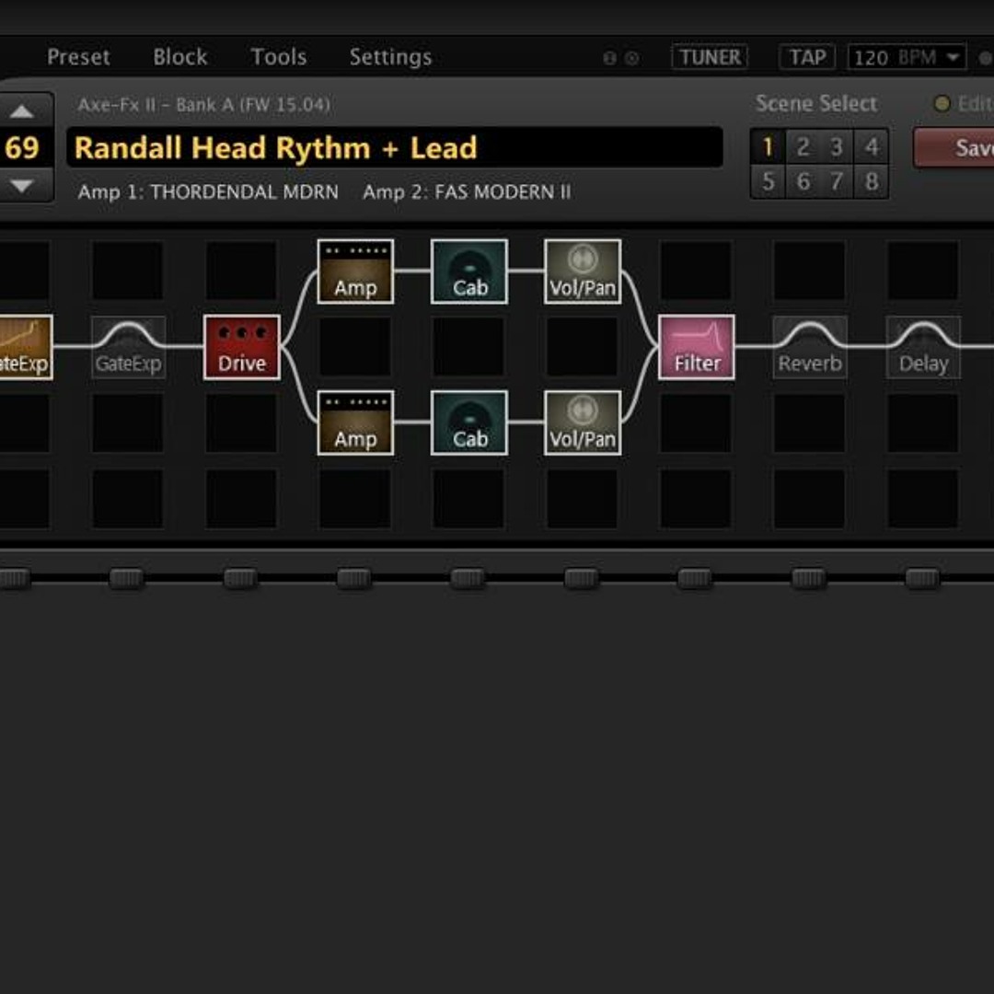Switch to scene 5
The width and height of the screenshot is (994, 994).
click(x=768, y=181)
